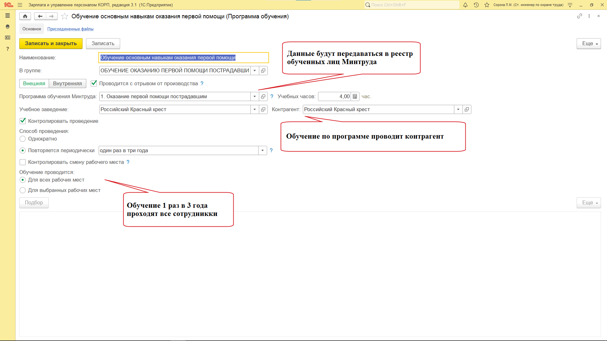Click Записать и закрыть button

click(x=51, y=44)
